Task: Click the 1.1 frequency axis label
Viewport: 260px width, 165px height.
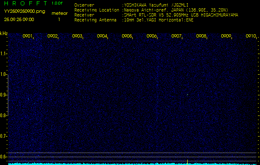Action: click(x=3, y=54)
